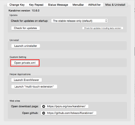Check for updates including beta version

(103, 28)
